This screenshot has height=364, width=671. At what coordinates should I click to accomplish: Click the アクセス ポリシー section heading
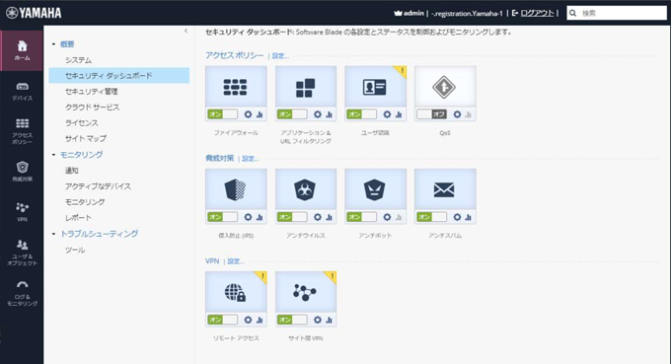coord(234,55)
